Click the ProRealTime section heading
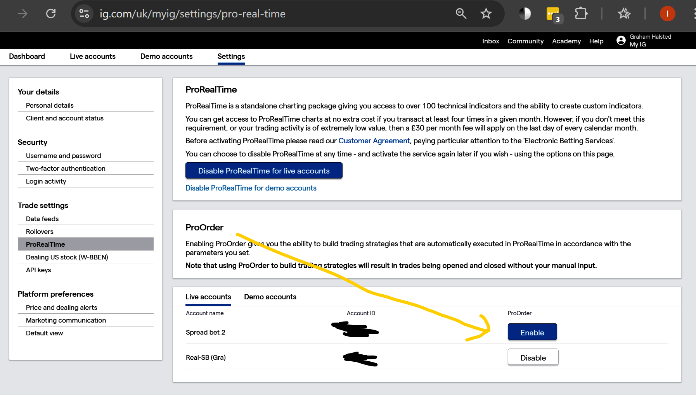 click(211, 90)
